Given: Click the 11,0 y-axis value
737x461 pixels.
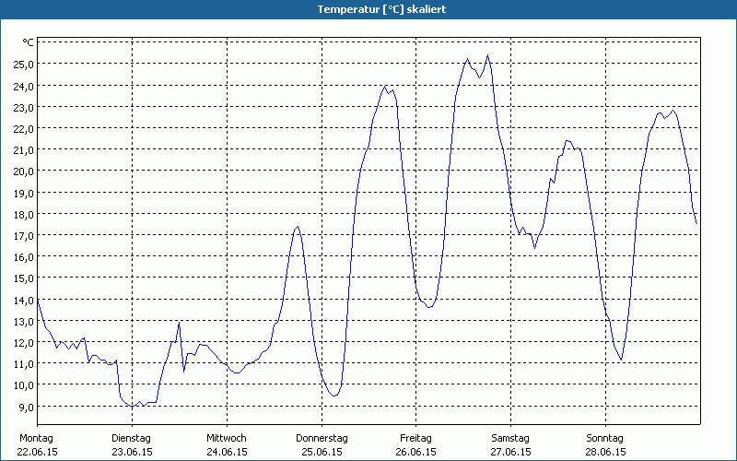Looking at the screenshot, I should pos(24,363).
